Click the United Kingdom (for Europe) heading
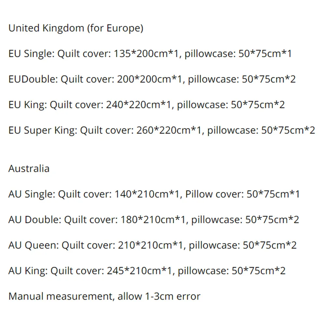This screenshot has height=325, width=325. pyautogui.click(x=76, y=28)
